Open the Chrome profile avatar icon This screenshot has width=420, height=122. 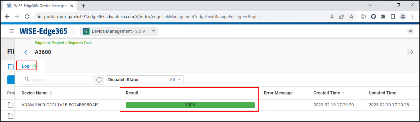coord(403,17)
